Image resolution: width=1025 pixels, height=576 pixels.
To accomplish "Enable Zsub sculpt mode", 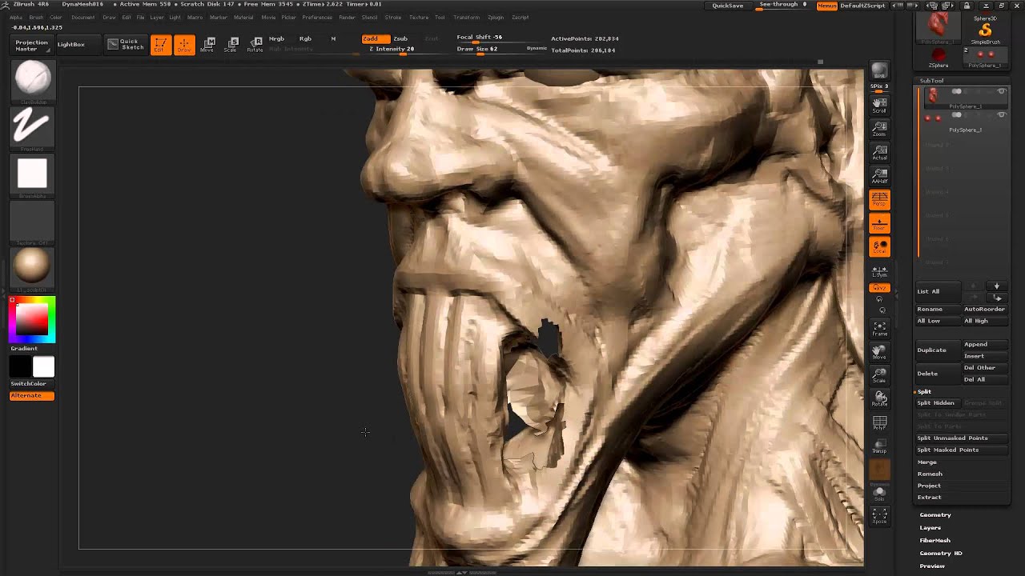I will 400,38.
